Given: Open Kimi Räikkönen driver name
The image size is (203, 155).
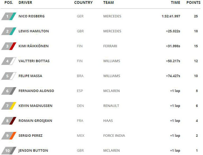Looking at the screenshot, I should 34,46.
